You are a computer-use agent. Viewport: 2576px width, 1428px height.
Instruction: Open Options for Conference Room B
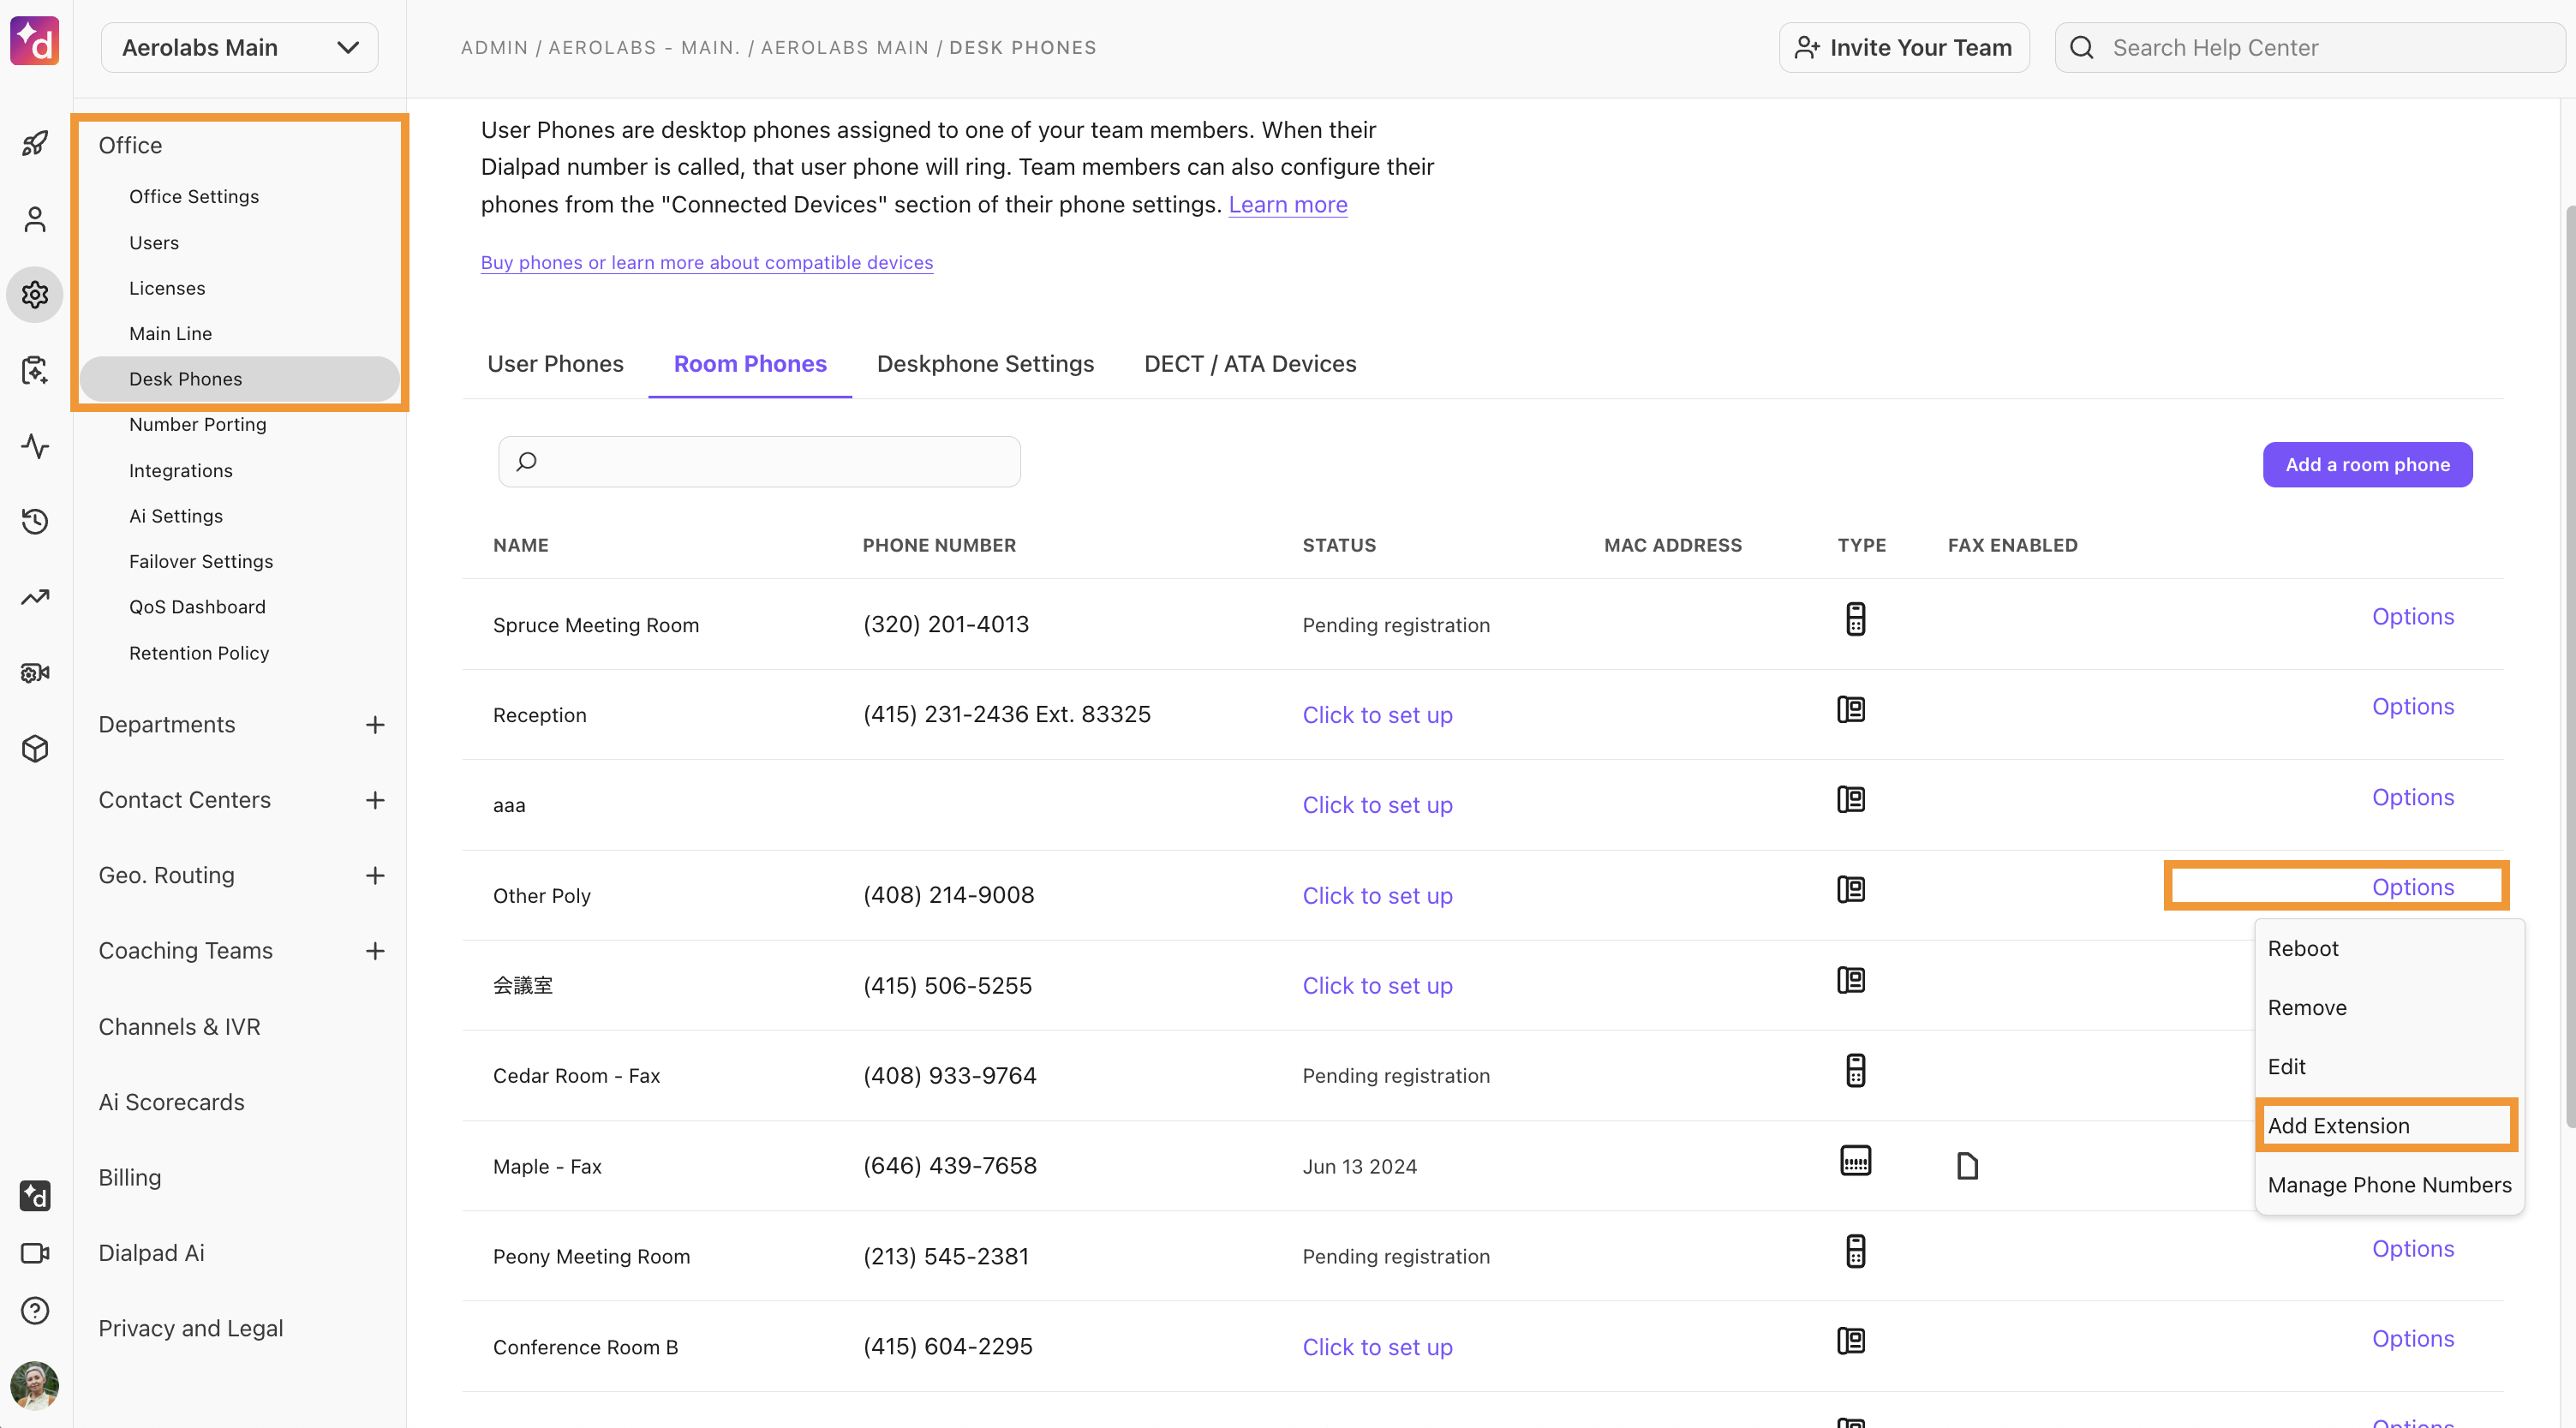tap(2413, 1339)
